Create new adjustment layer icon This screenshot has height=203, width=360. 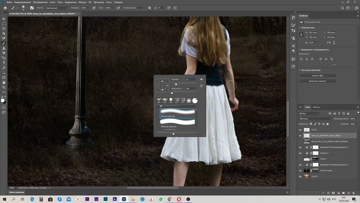[x=338, y=193]
